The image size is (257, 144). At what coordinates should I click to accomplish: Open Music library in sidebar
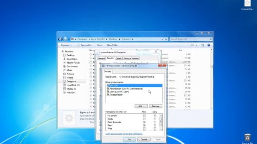69,70
